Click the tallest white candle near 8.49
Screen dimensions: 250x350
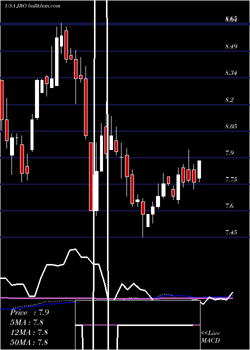click(x=57, y=61)
